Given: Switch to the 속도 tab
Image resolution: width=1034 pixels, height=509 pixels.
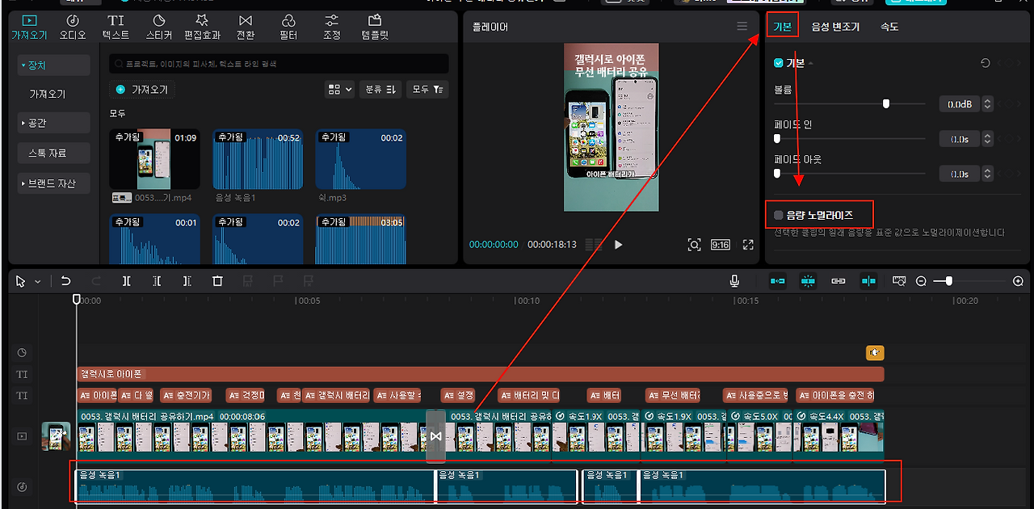Looking at the screenshot, I should (889, 27).
